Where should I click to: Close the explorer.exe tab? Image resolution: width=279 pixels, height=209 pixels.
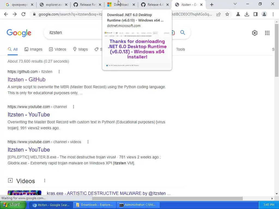click(66, 5)
